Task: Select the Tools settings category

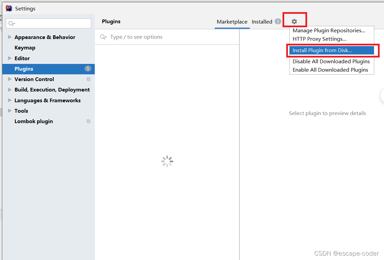Action: (21, 111)
